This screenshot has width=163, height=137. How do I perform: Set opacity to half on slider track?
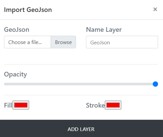point(81,84)
